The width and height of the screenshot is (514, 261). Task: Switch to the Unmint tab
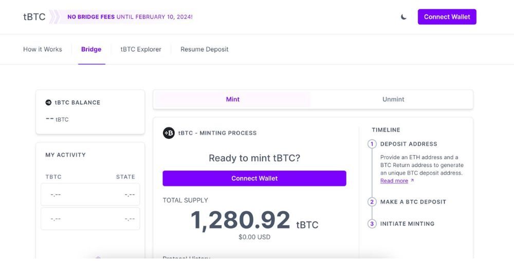click(393, 99)
